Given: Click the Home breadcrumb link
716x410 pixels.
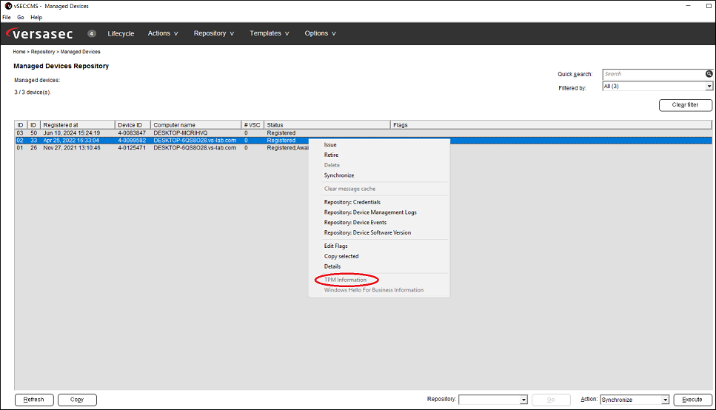Looking at the screenshot, I should [x=19, y=52].
